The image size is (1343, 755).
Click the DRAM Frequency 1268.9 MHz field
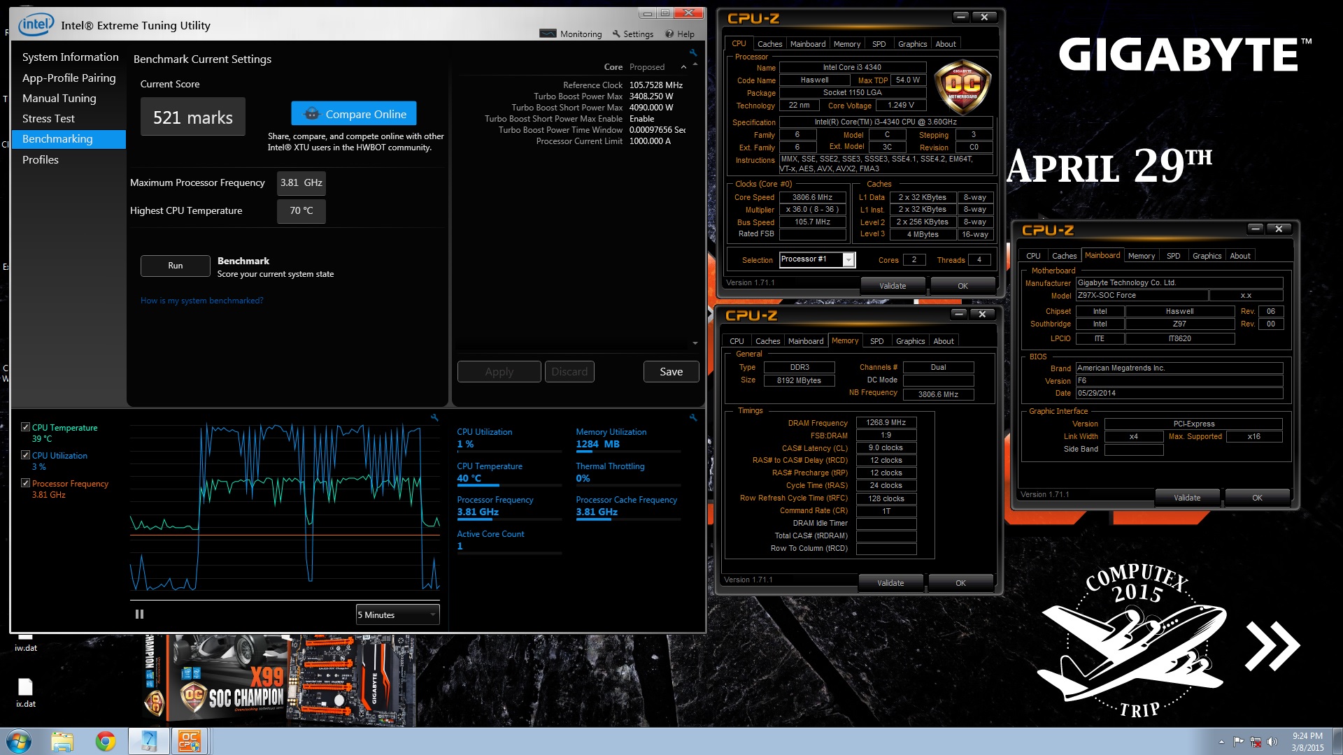coord(886,422)
